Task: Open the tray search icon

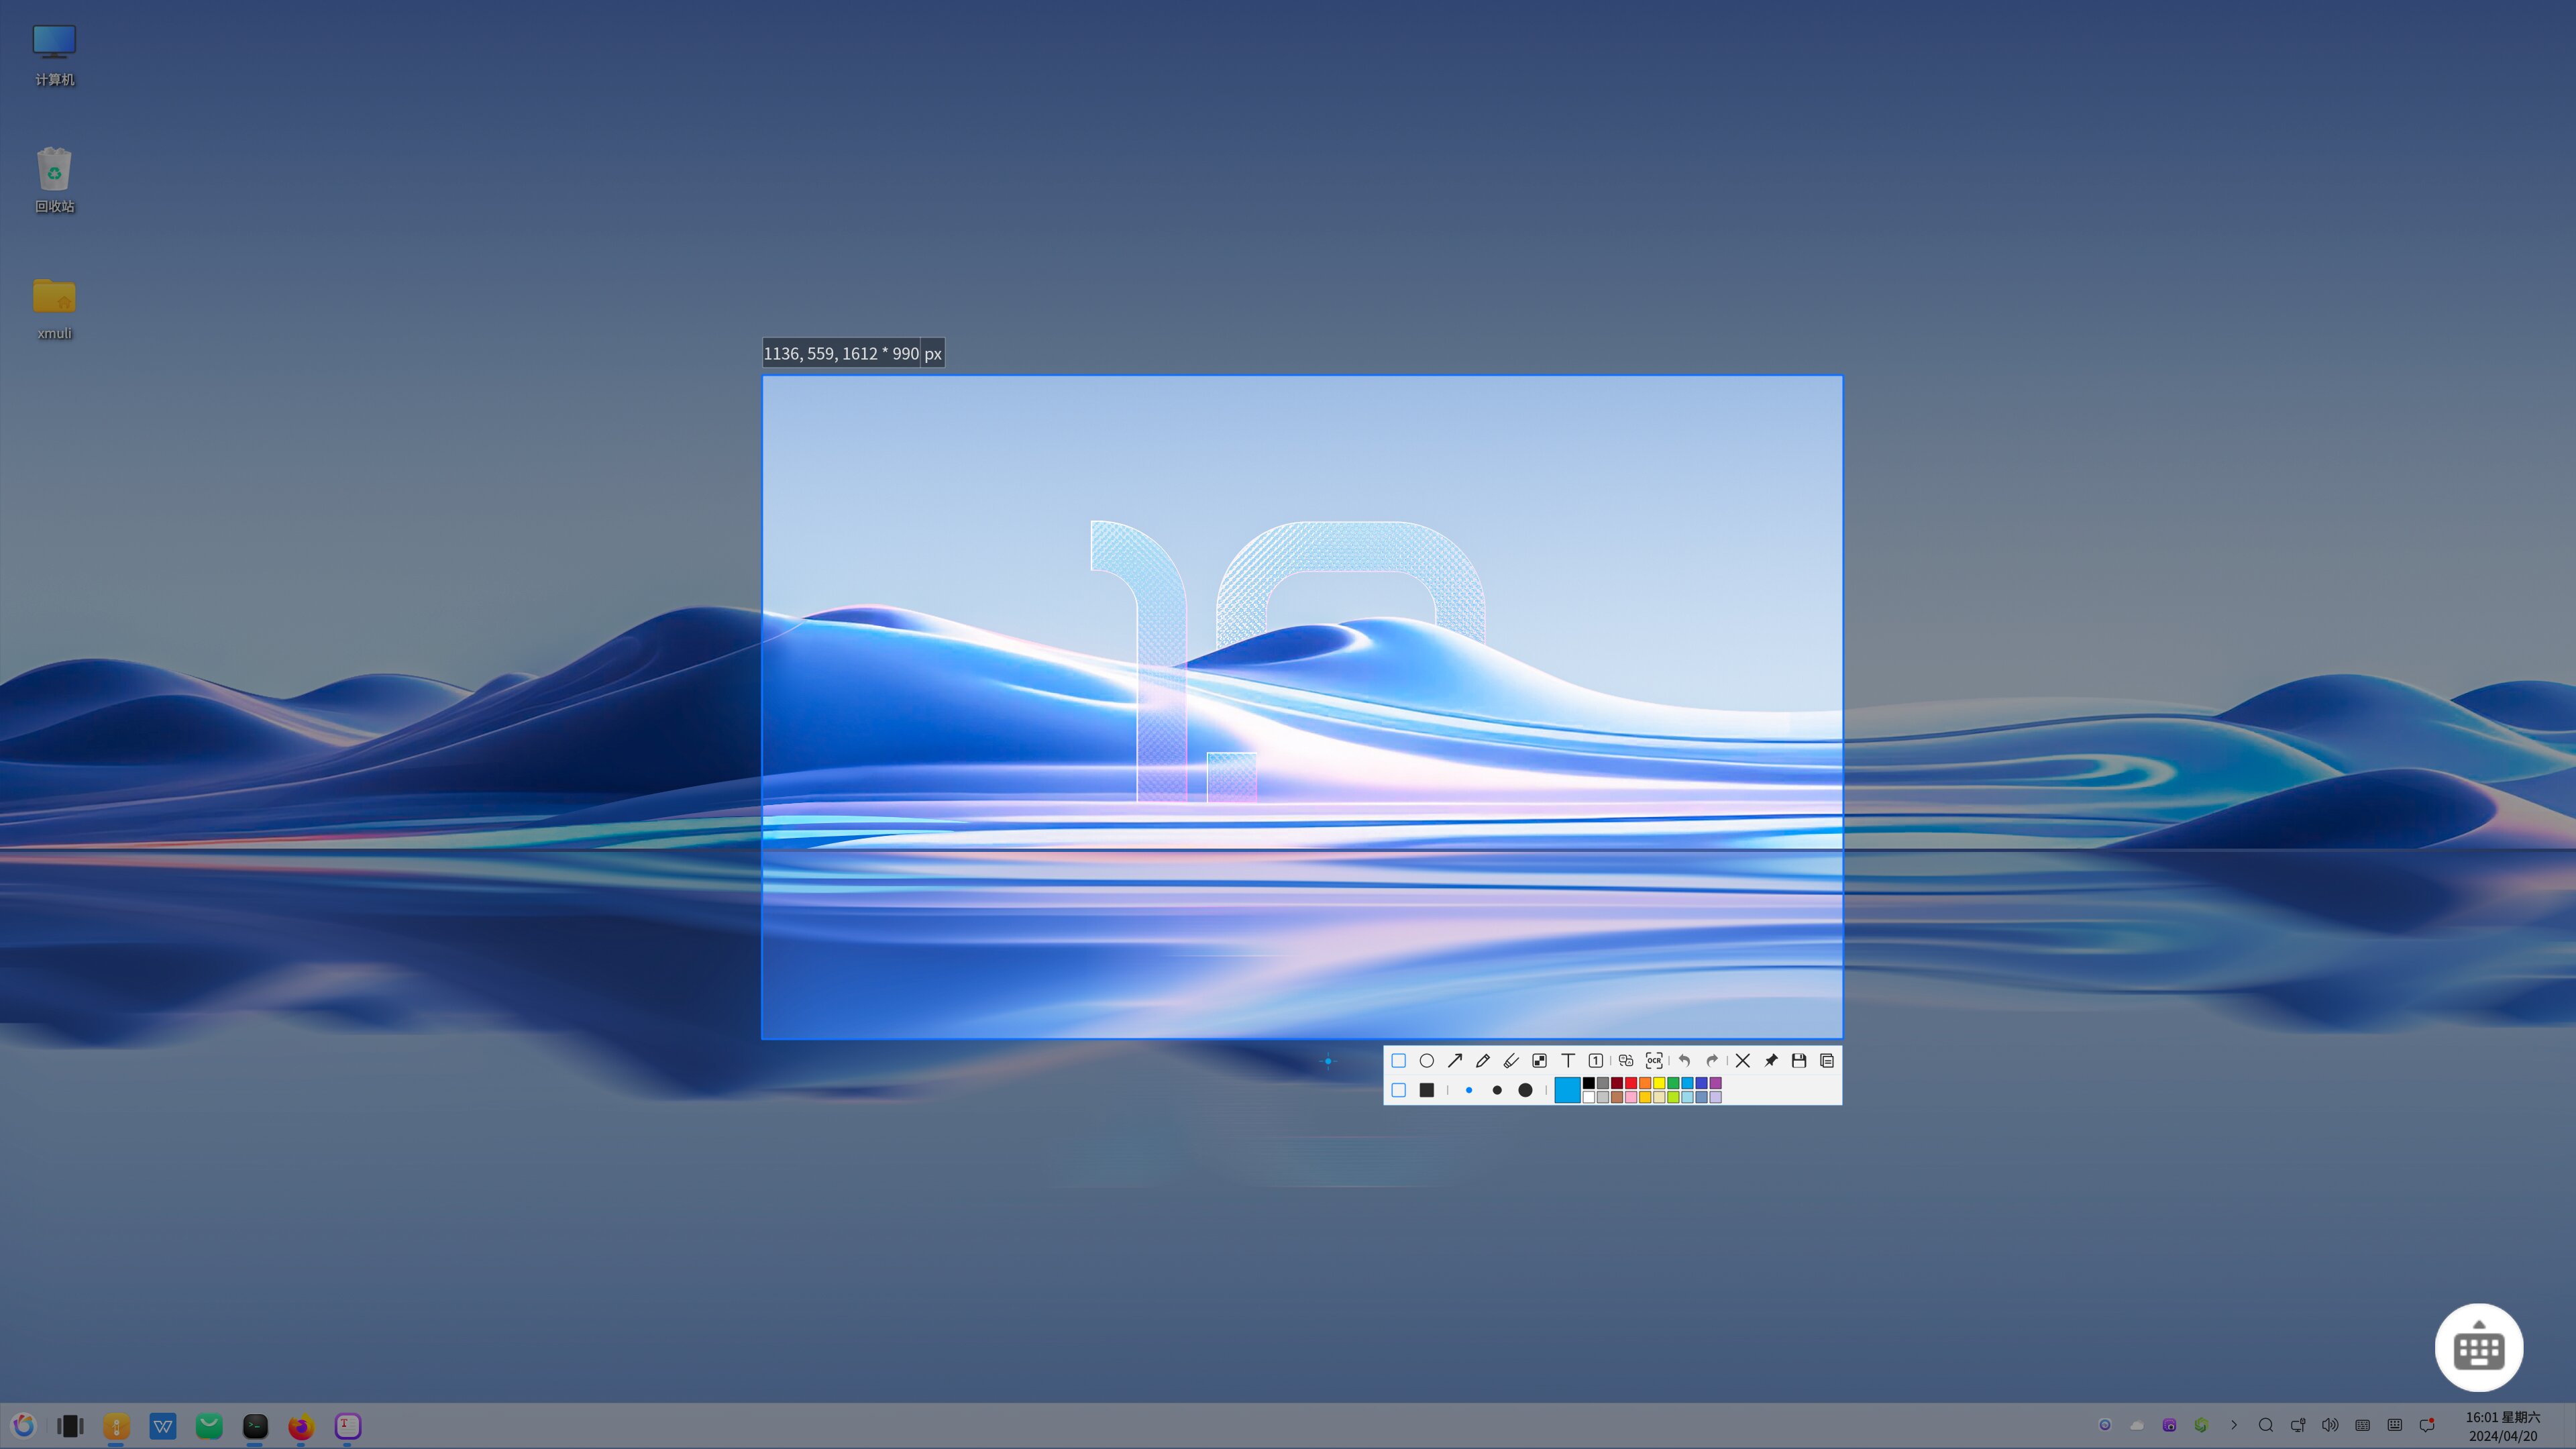Action: tap(2266, 1426)
